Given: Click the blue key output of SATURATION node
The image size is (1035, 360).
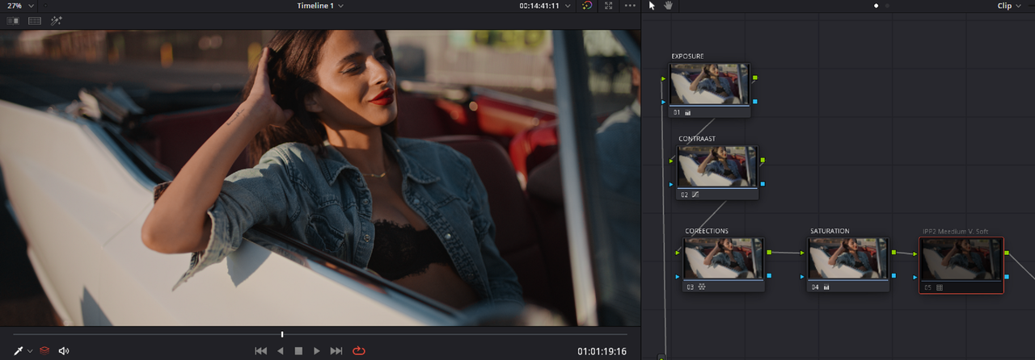Looking at the screenshot, I should [x=893, y=275].
